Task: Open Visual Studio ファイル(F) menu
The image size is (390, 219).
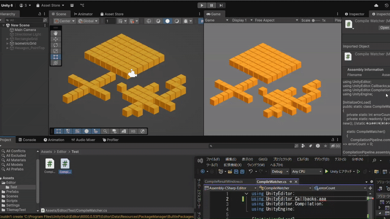Action: [213, 160]
